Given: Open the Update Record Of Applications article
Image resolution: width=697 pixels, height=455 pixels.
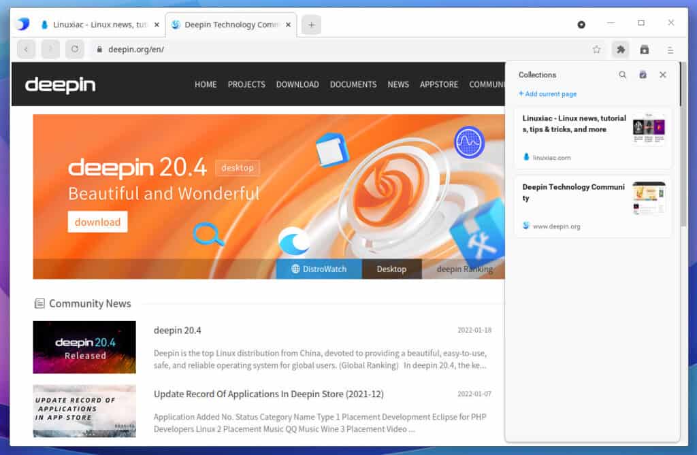Looking at the screenshot, I should point(268,394).
